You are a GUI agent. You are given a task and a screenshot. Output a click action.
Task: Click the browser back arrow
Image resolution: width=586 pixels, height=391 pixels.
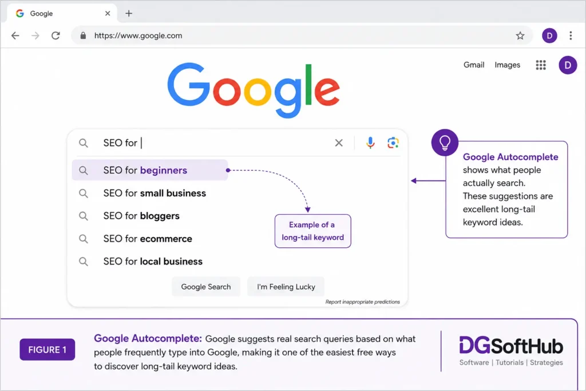[x=15, y=35]
